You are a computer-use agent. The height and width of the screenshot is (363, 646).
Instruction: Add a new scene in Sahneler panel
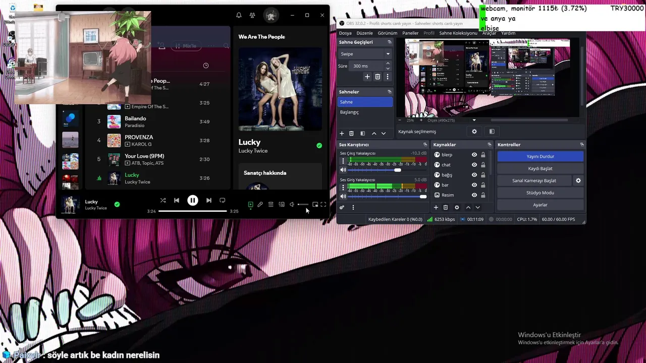pos(342,134)
